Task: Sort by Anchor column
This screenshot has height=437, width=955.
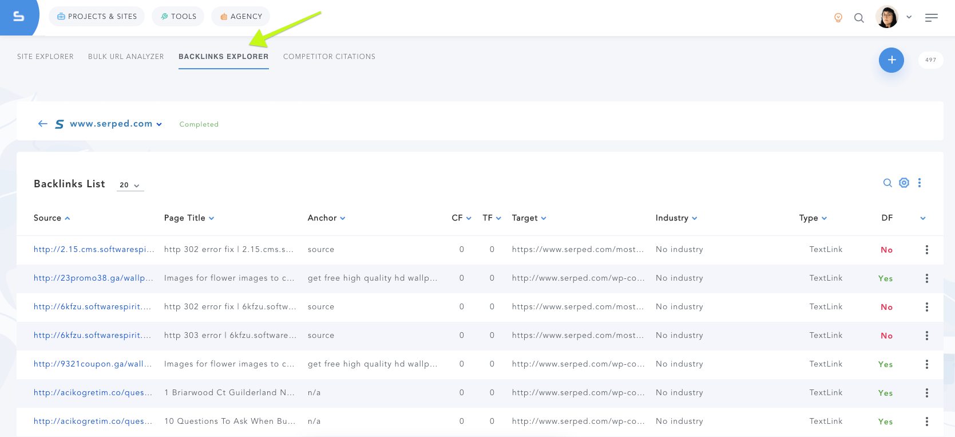Action: click(x=326, y=218)
